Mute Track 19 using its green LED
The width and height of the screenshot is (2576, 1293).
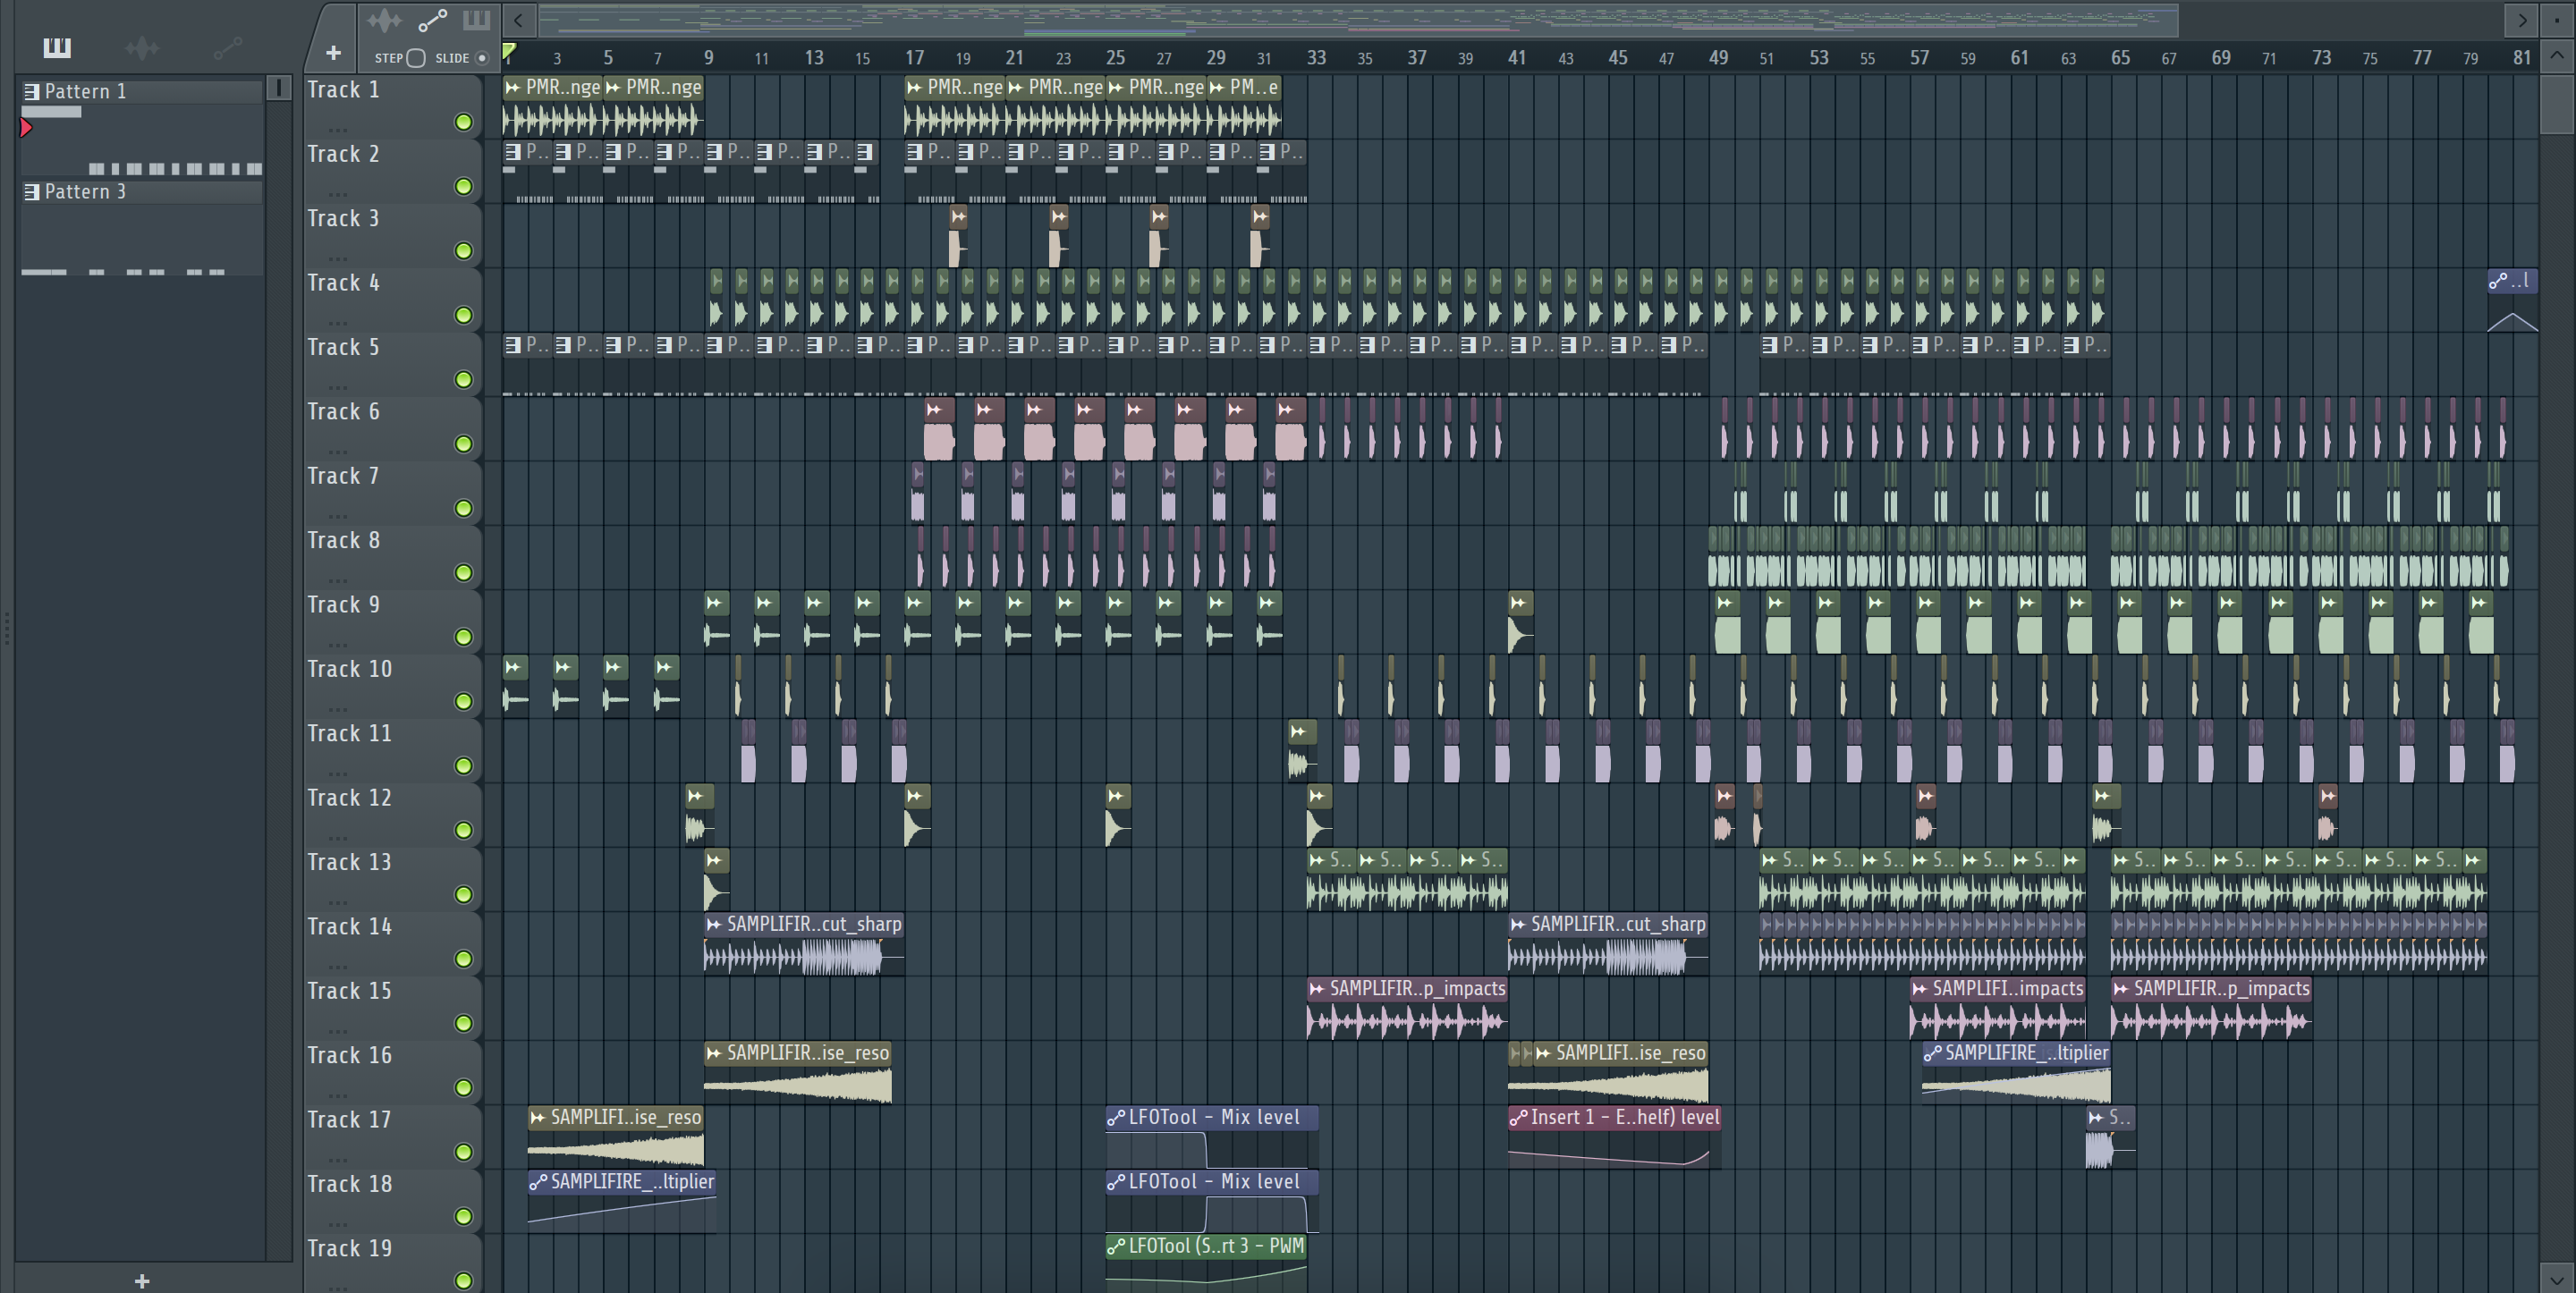pos(463,1281)
